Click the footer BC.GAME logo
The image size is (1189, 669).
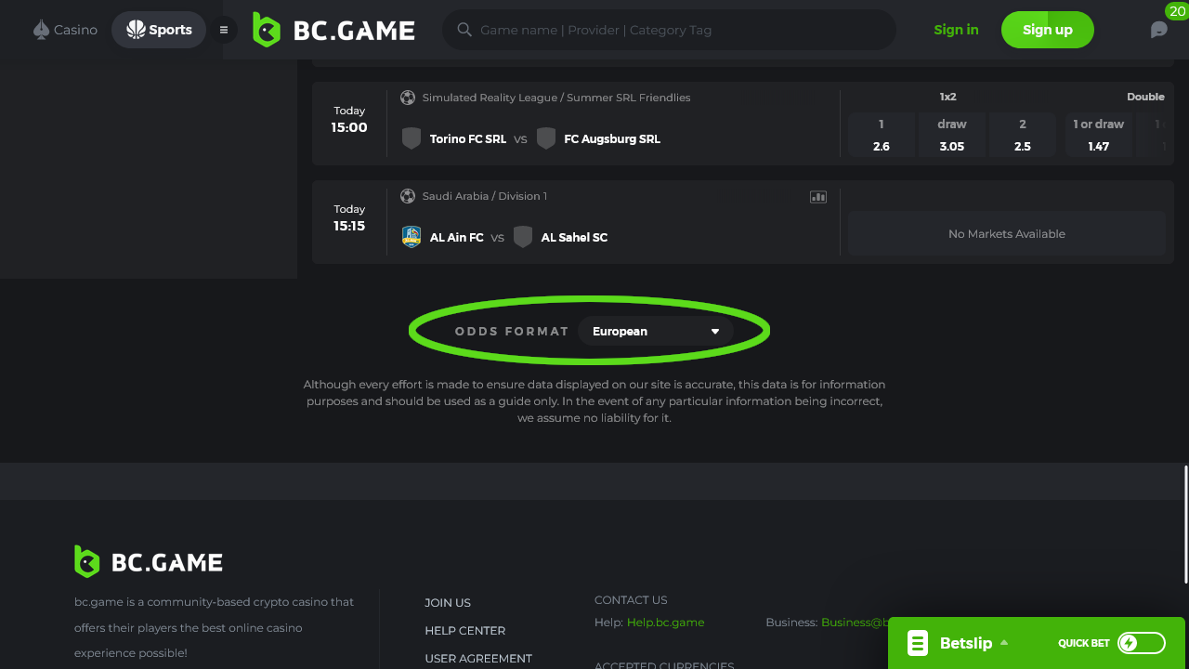[149, 561]
